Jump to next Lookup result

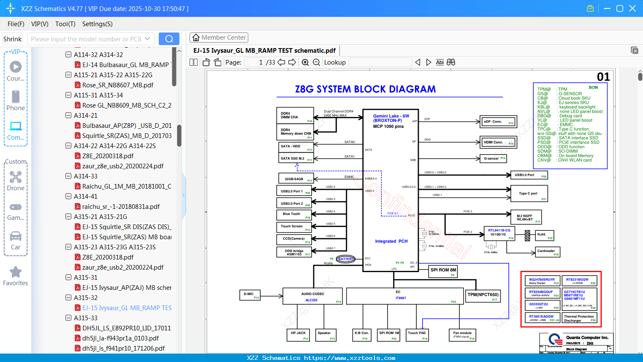pos(429,62)
